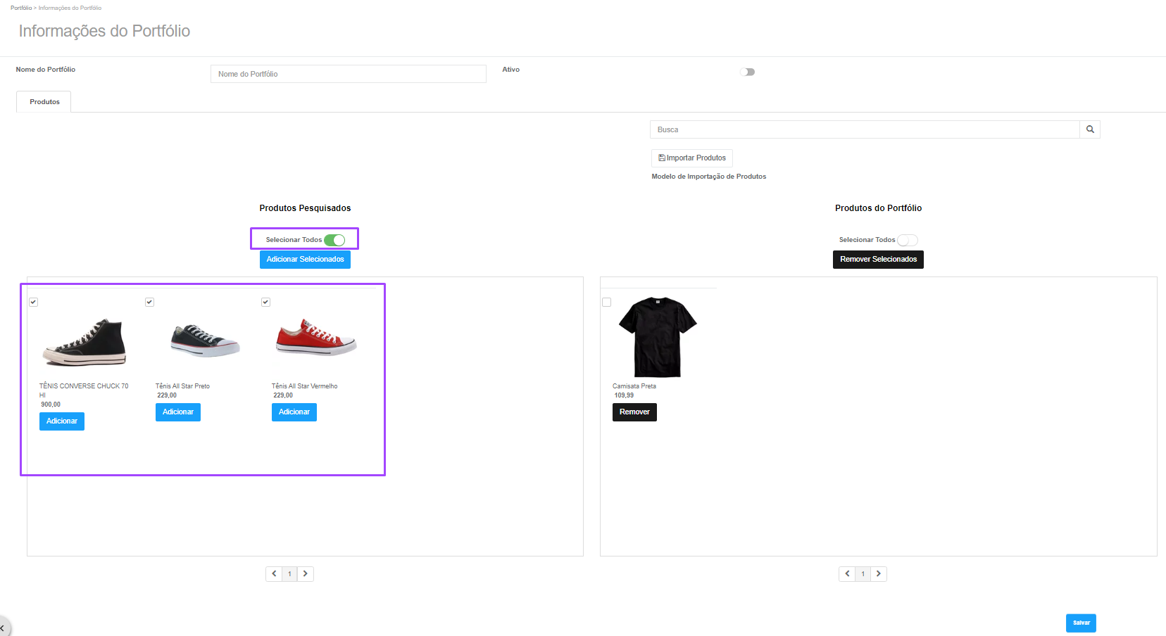Uncheck the Tênis All Star Vermelho checkbox
The image size is (1166, 636).
265,302
